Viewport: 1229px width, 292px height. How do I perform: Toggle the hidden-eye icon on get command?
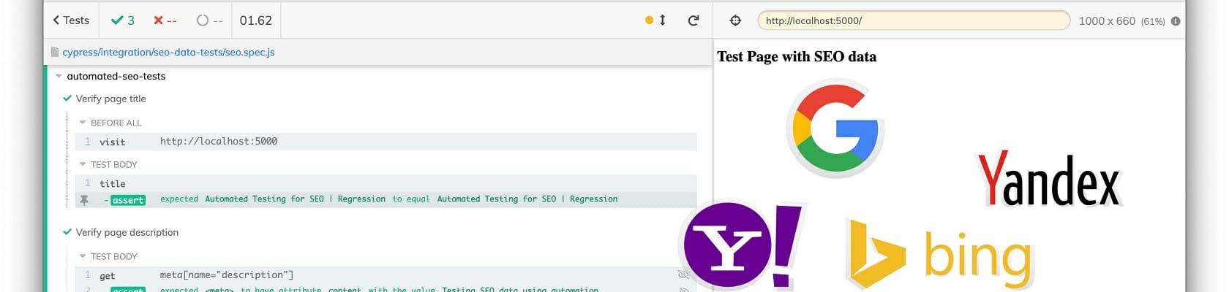(x=683, y=275)
